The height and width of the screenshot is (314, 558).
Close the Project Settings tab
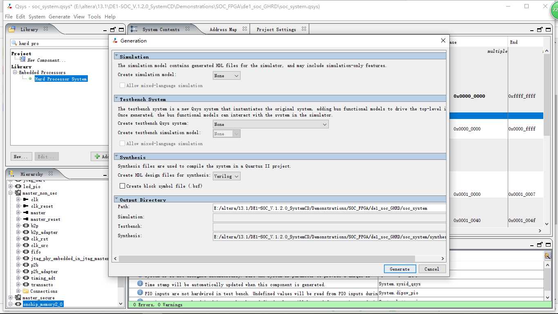(304, 29)
